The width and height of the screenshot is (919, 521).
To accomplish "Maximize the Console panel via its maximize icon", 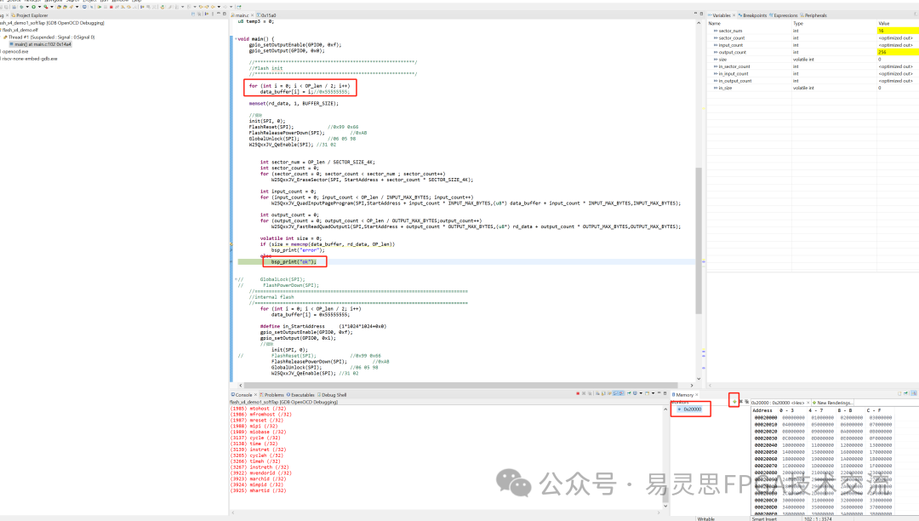I will tap(665, 393).
